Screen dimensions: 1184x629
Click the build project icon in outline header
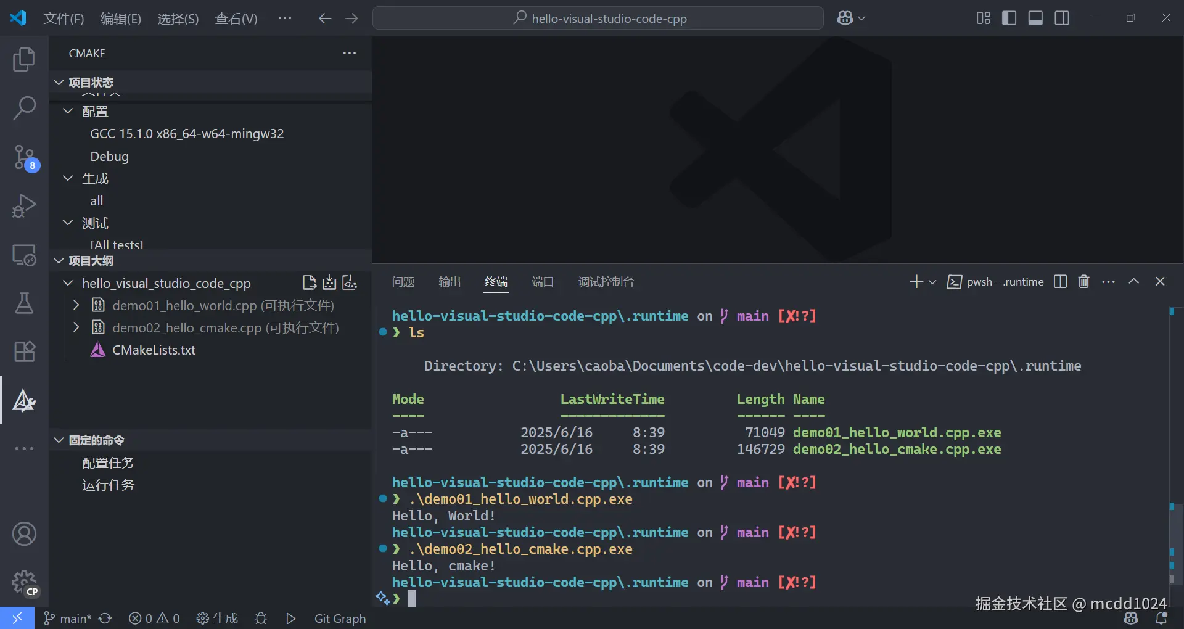pyautogui.click(x=330, y=282)
